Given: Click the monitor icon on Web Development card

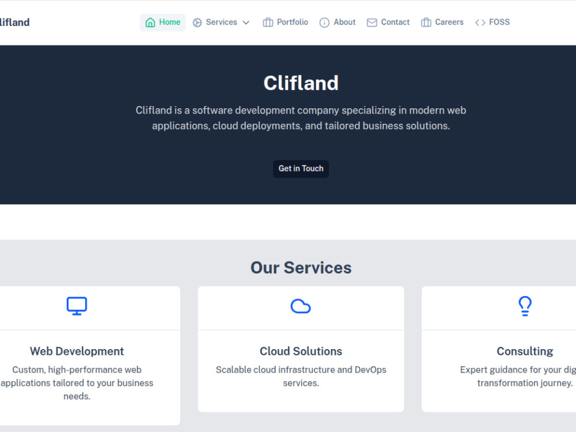Looking at the screenshot, I should pyautogui.click(x=77, y=306).
